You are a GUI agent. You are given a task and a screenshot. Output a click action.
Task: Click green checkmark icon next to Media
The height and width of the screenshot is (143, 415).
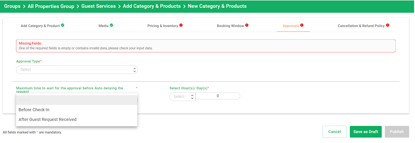112,25
